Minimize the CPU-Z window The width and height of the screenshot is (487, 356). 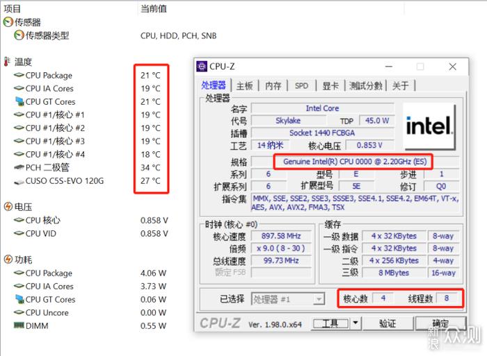pos(389,67)
